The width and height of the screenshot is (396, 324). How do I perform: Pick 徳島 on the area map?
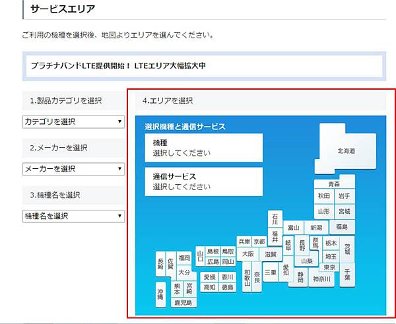227,287
